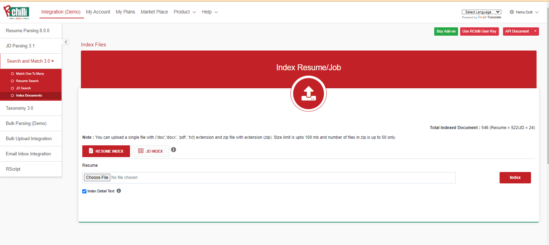Select JD Search in sidebar
Viewport: 549px width, 245px height.
(x=23, y=88)
